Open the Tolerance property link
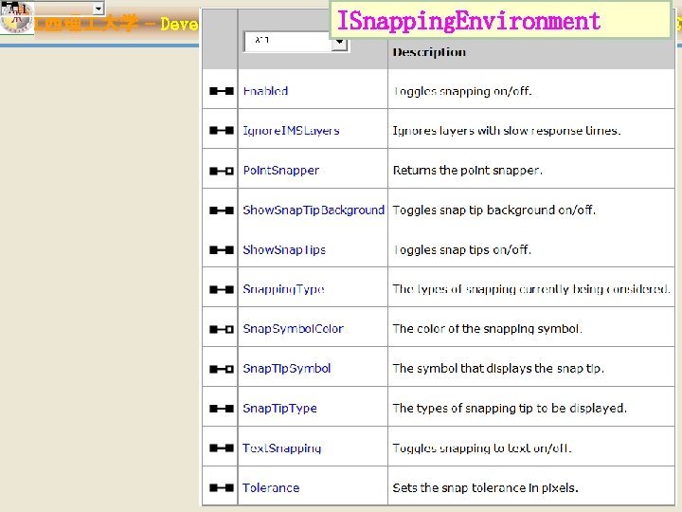682x512 pixels. coord(271,487)
